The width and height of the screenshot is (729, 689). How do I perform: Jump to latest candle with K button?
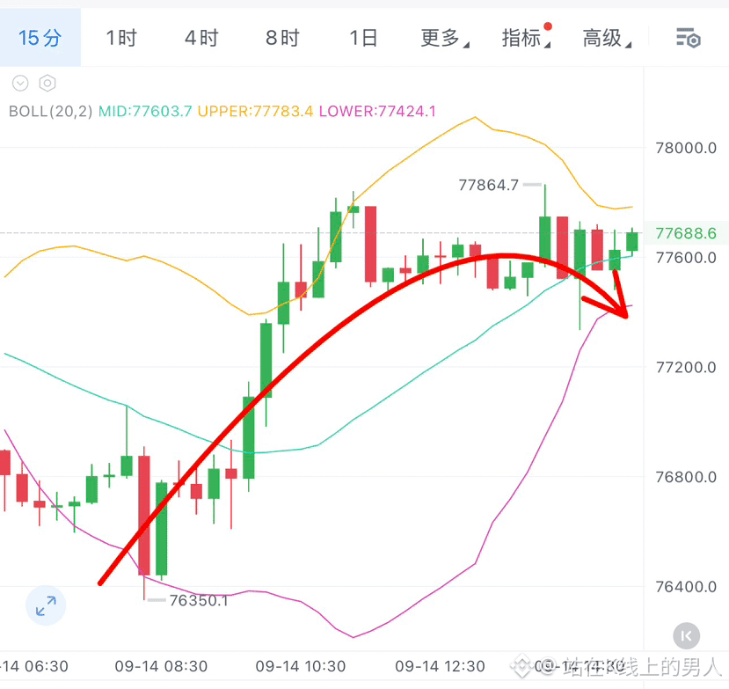click(686, 635)
